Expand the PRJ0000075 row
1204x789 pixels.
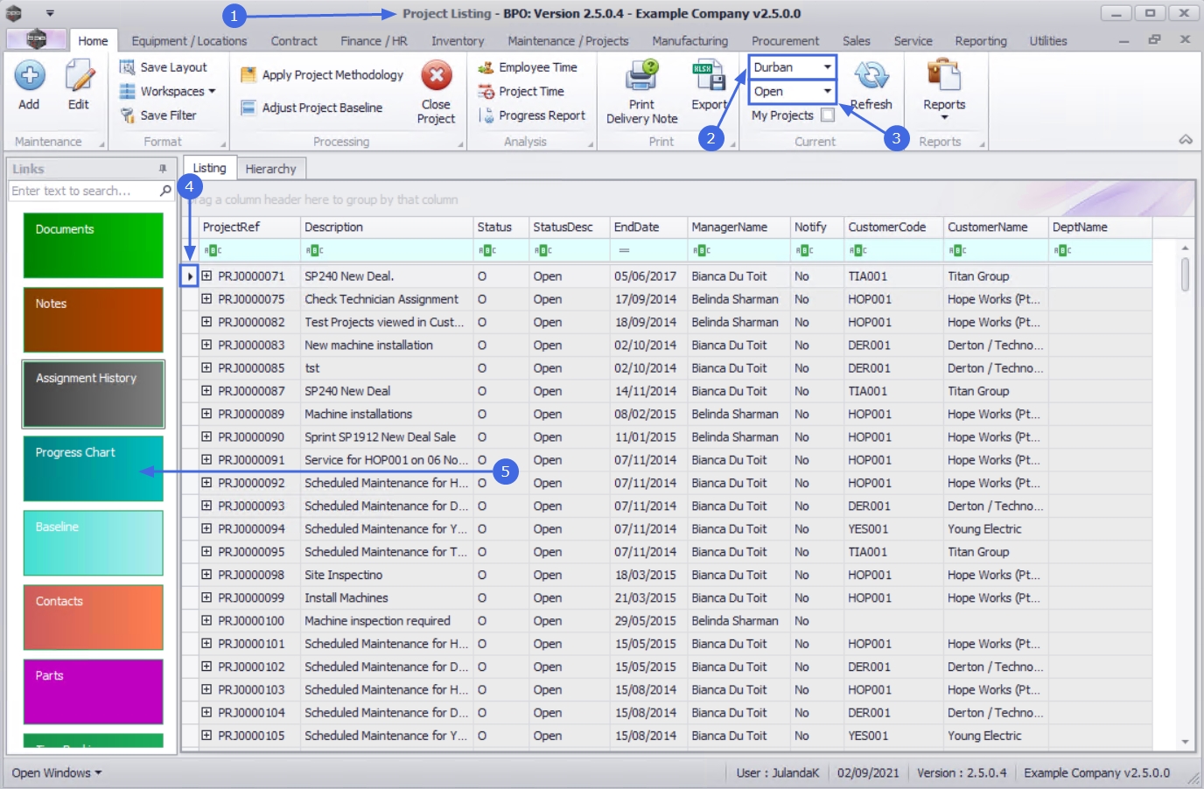click(x=206, y=299)
